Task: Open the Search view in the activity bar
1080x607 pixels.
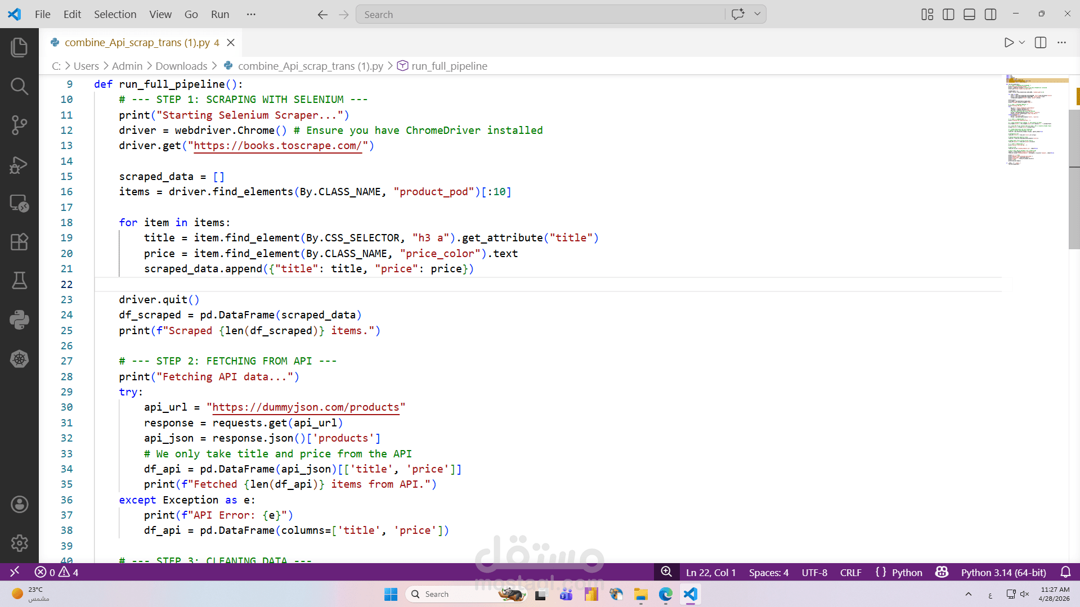Action: [19, 86]
